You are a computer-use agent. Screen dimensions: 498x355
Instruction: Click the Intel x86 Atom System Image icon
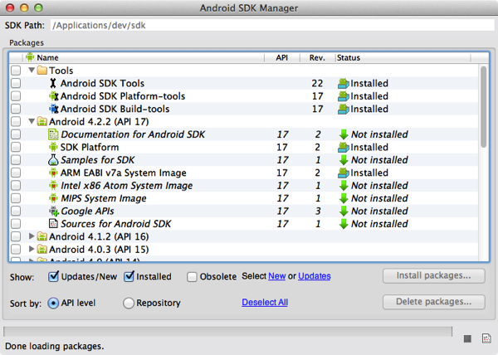(53, 185)
